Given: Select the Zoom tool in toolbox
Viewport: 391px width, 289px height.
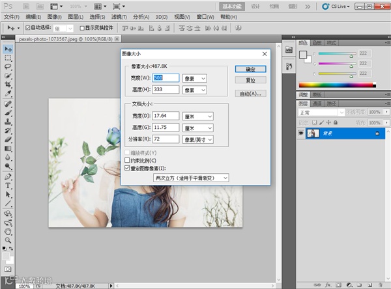Looking at the screenshot, I should click(x=8, y=240).
